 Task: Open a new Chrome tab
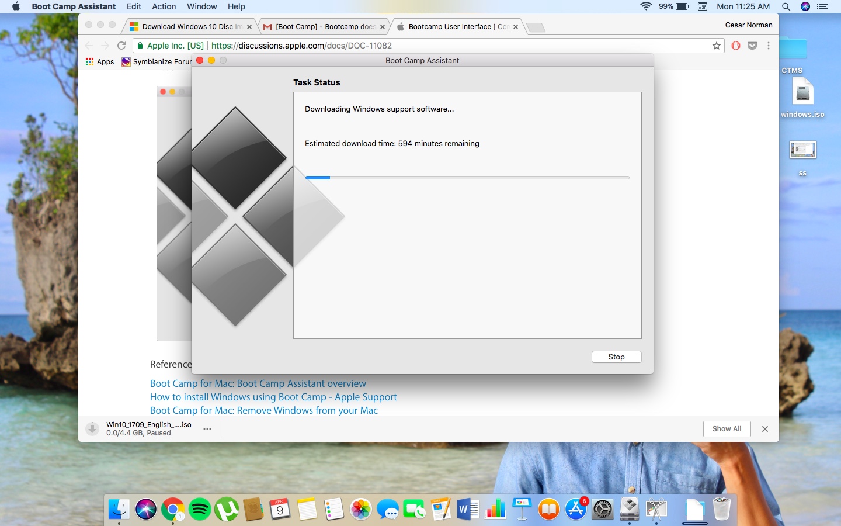(x=536, y=27)
